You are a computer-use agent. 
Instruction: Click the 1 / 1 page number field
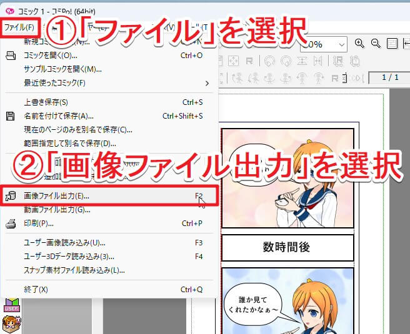coord(389,77)
